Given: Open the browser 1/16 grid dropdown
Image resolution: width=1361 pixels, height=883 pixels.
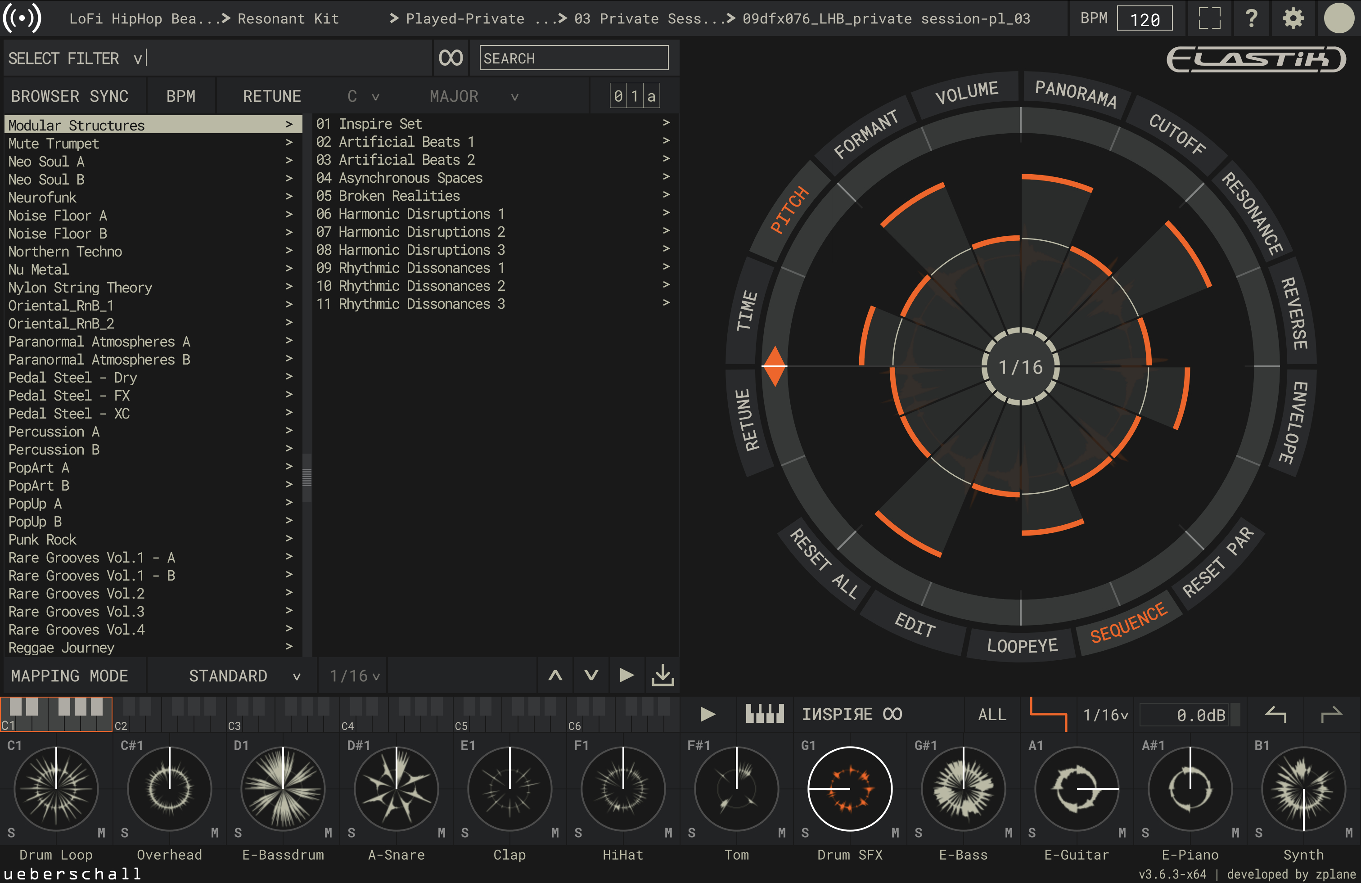Looking at the screenshot, I should 355,676.
